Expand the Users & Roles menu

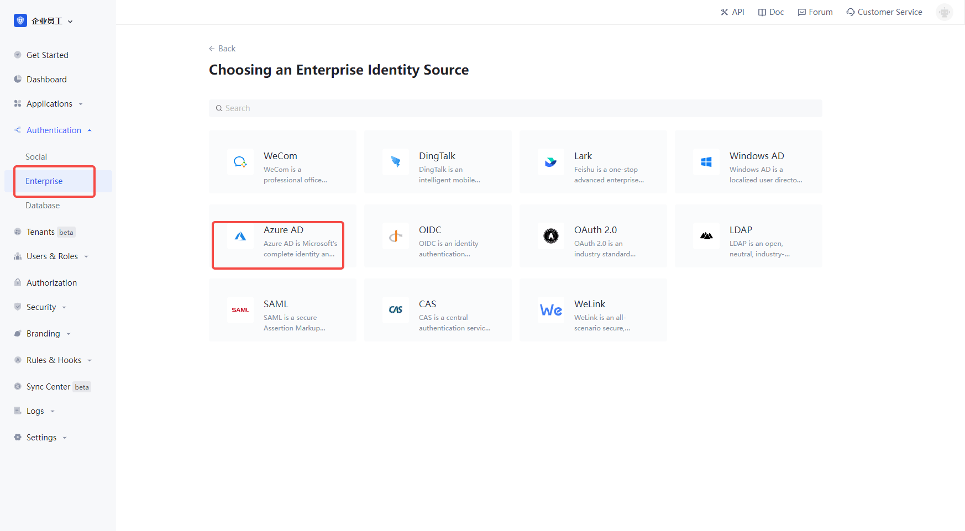[x=52, y=256]
